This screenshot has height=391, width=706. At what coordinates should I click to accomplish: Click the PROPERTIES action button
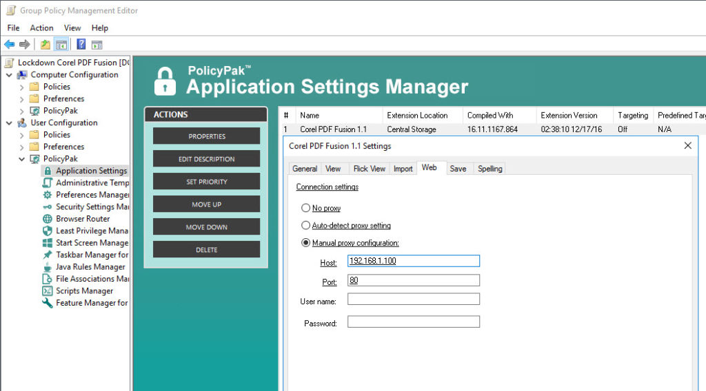click(x=207, y=136)
